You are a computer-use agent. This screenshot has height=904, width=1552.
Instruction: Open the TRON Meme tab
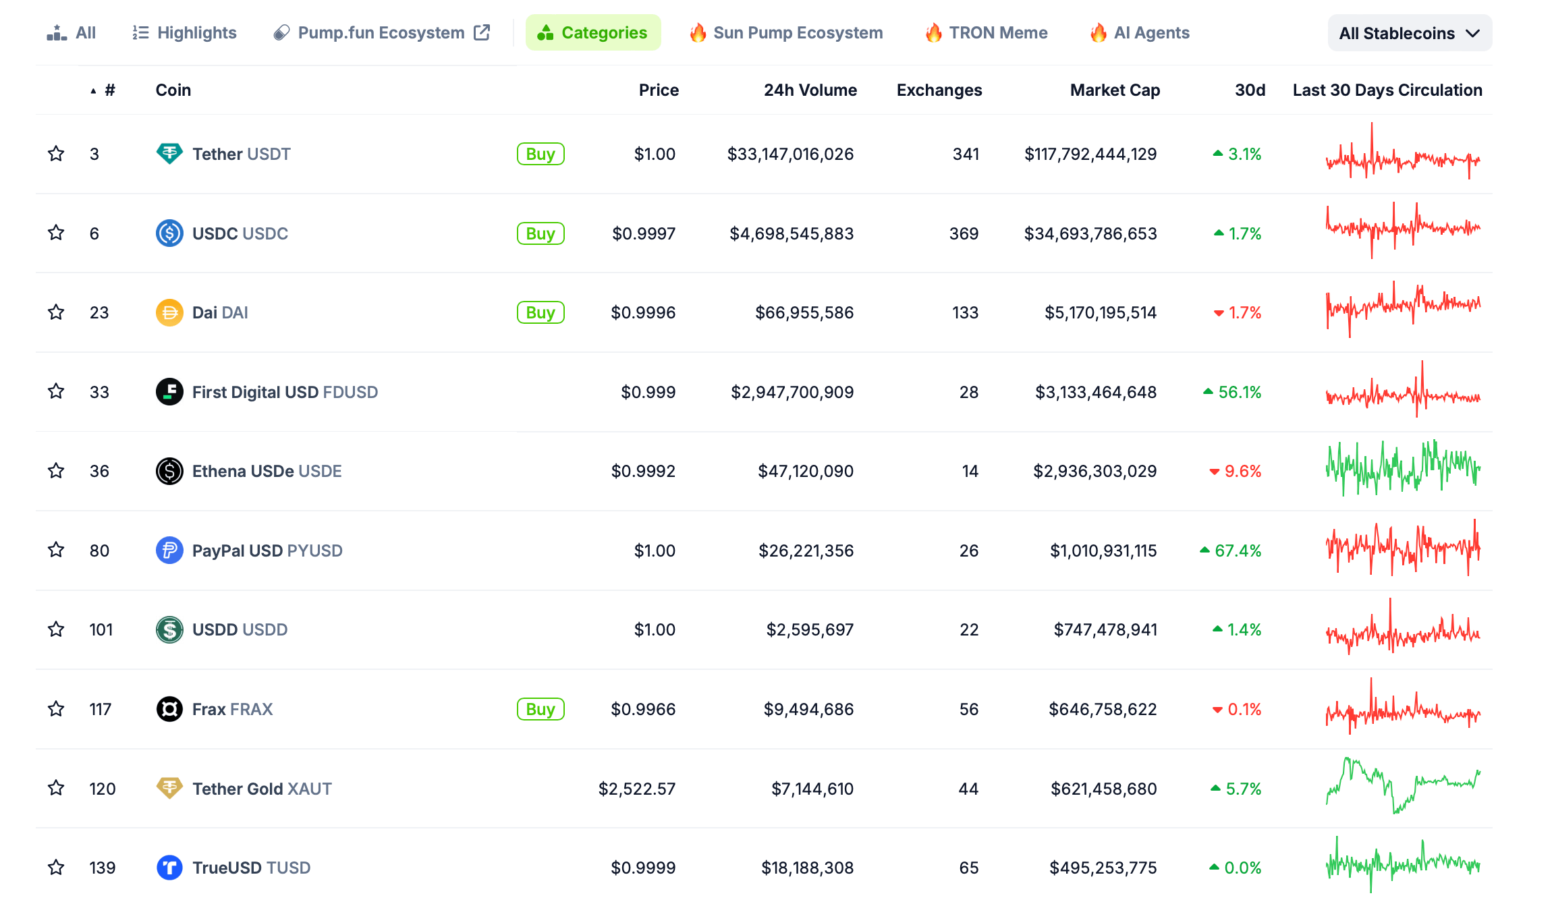point(986,32)
